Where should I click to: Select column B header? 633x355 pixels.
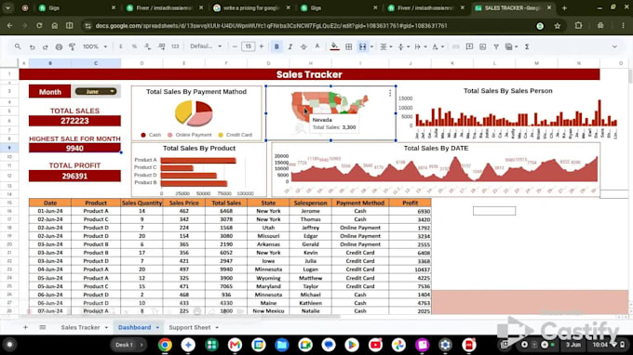pos(50,63)
